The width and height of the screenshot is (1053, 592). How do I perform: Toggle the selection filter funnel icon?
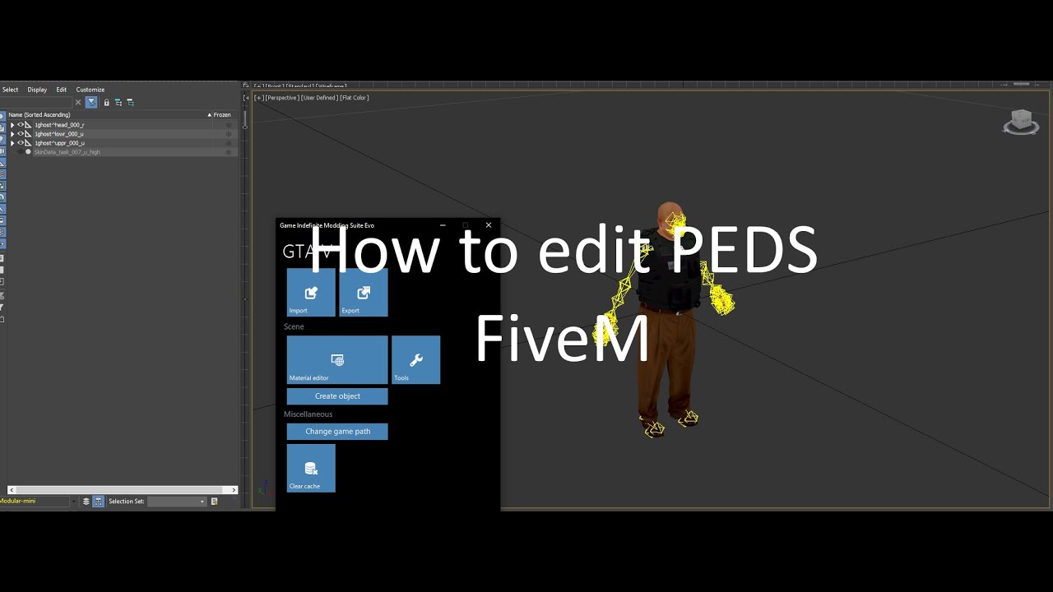pyautogui.click(x=91, y=102)
